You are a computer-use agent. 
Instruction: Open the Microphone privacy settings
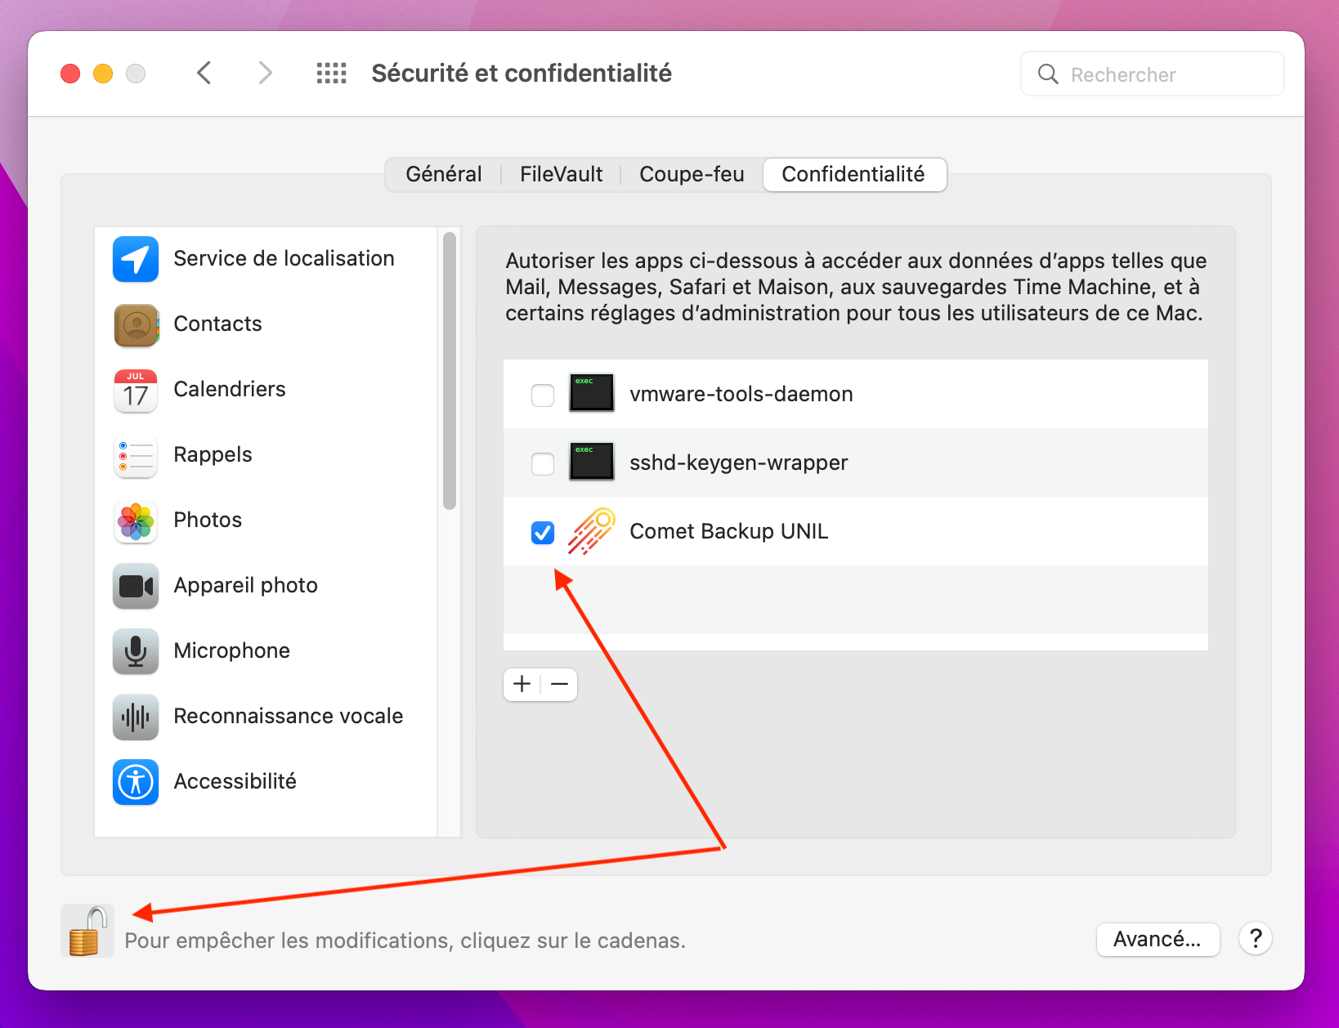231,651
